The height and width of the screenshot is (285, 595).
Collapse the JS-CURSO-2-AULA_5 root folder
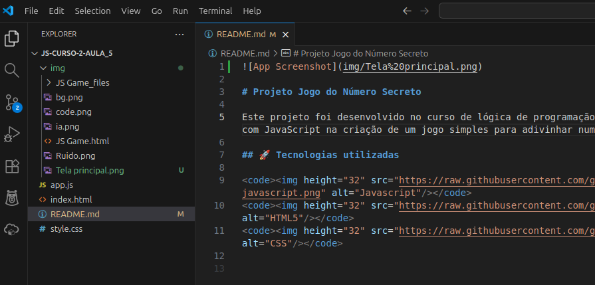tap(35, 53)
